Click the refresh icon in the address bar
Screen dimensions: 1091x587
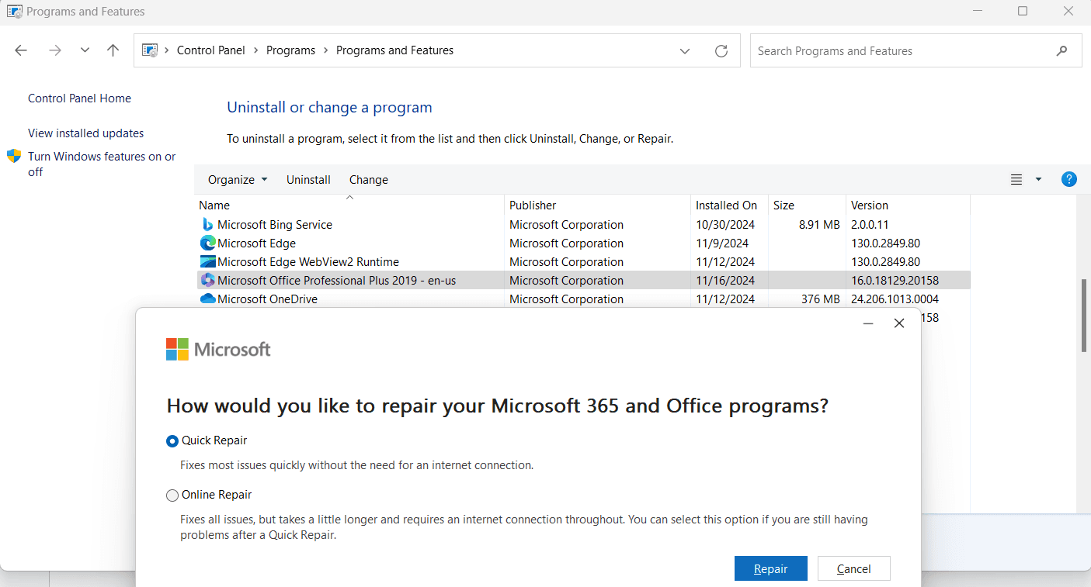coord(721,50)
